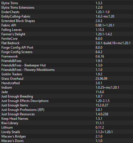Click version 23.06.09 cell
The image size is (133, 143).
(x=101, y=79)
